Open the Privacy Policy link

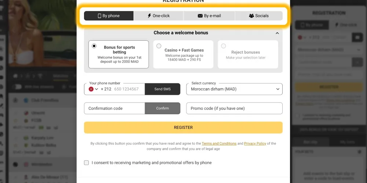(x=255, y=143)
